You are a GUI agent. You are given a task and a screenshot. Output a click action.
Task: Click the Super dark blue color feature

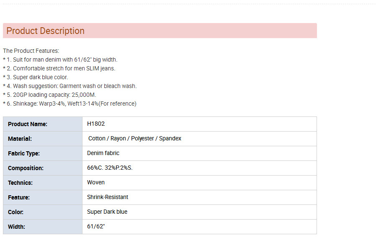[36, 77]
